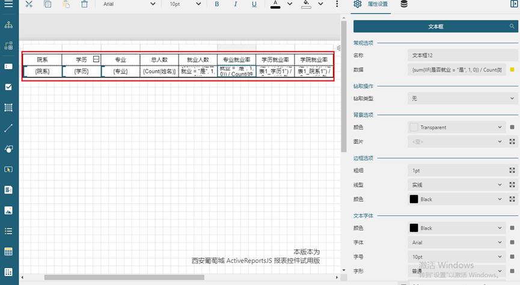Toggle bold formatting
Viewport: 520px width, 285px height.
click(217, 4)
